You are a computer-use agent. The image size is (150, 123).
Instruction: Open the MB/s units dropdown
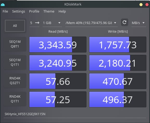139,23
